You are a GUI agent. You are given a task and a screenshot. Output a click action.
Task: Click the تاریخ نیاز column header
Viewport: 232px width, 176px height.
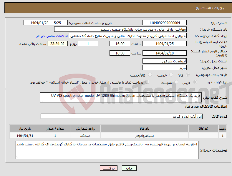(25, 129)
